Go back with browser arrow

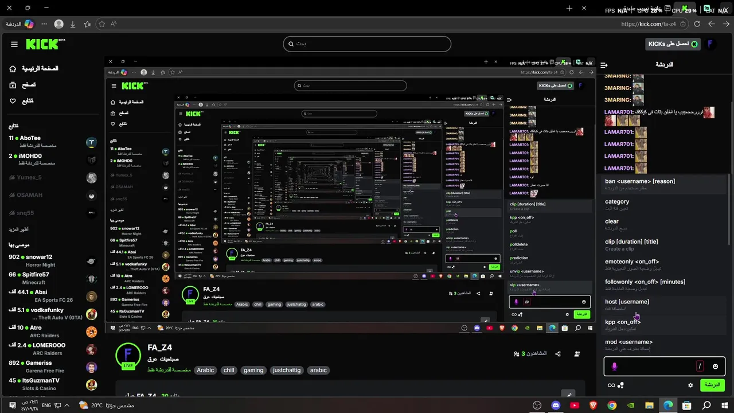tap(711, 24)
